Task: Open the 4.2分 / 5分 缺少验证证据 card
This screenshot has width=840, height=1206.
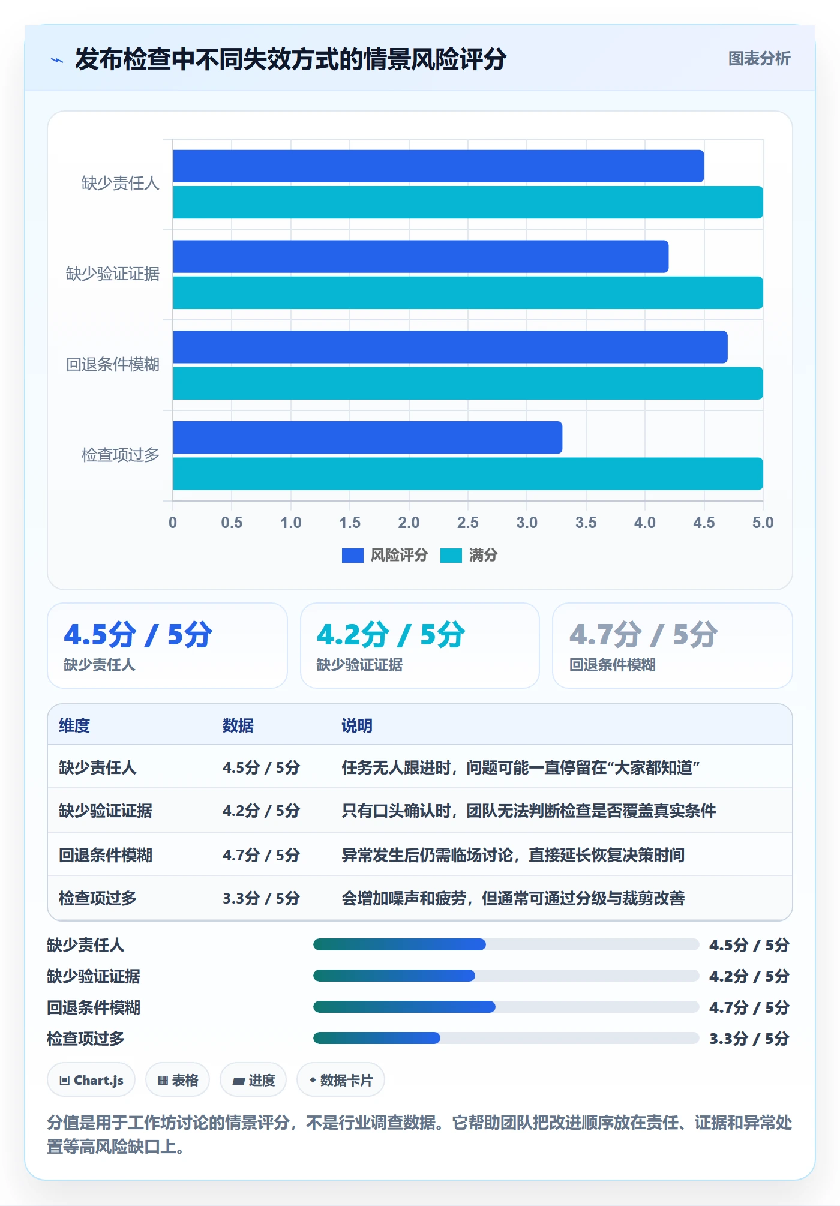Action: point(420,646)
